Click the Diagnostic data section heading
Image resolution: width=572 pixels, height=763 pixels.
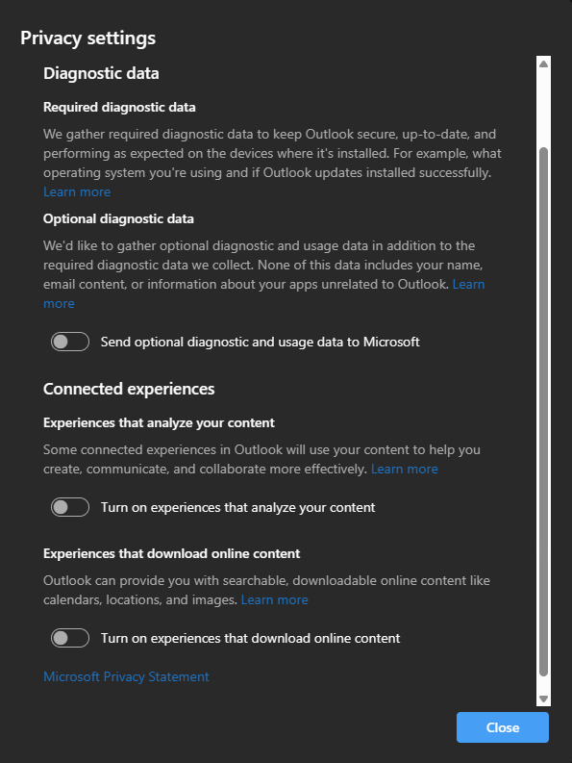point(101,73)
